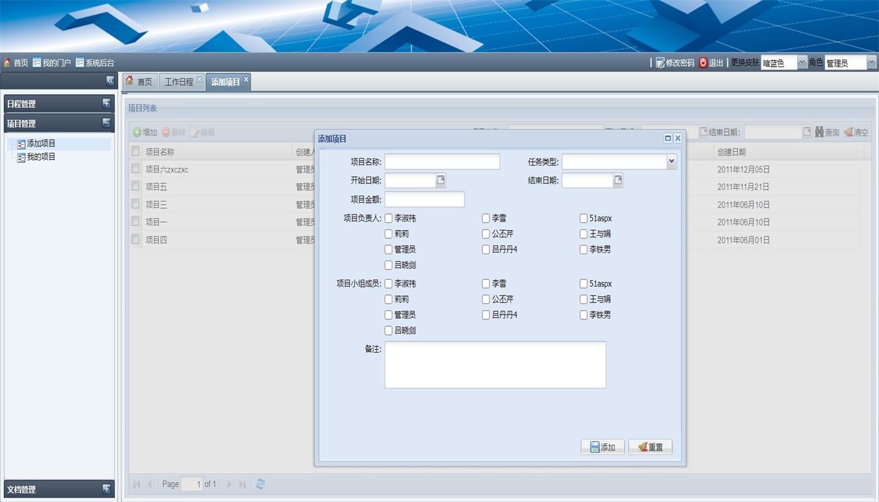Toggle the select-all header checkbox
Viewport: 879px width, 502px height.
tap(135, 151)
